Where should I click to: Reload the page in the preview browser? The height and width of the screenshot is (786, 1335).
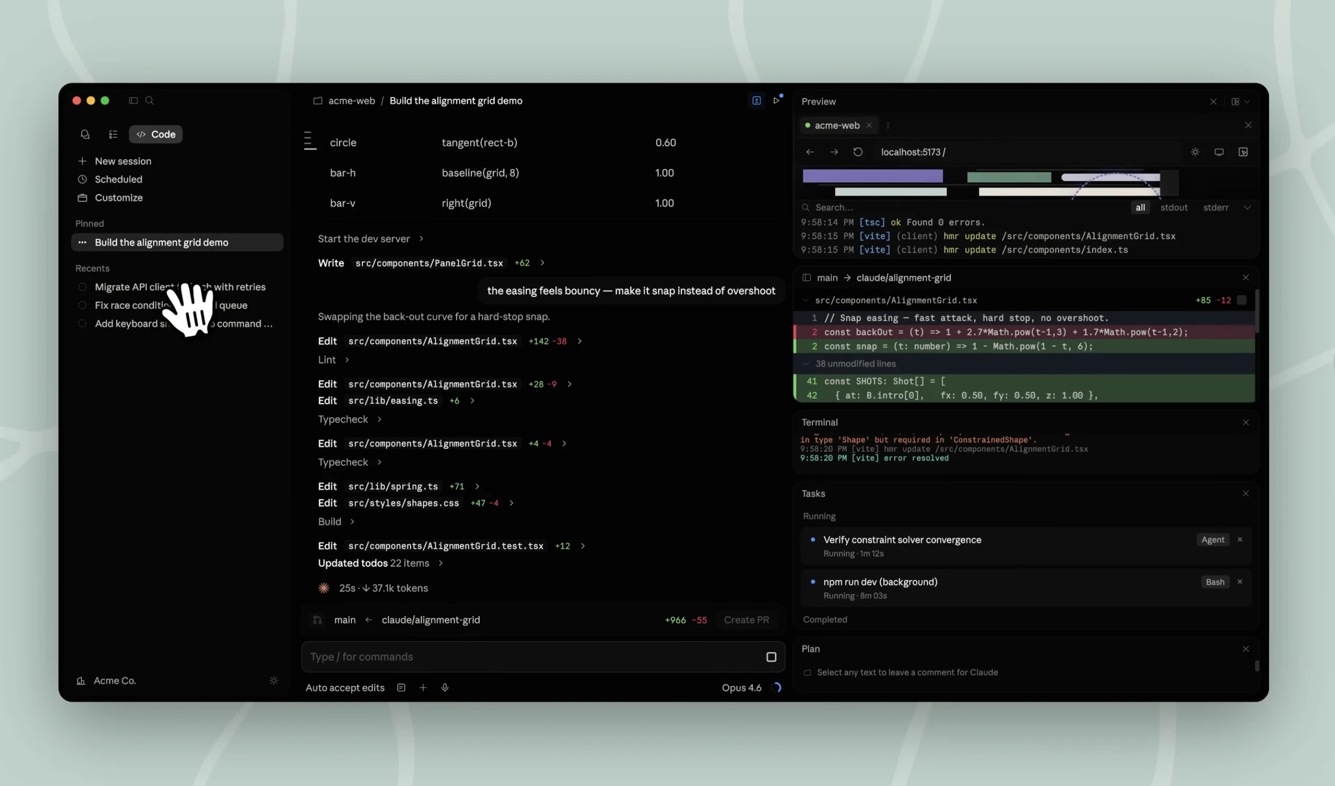[x=858, y=152]
